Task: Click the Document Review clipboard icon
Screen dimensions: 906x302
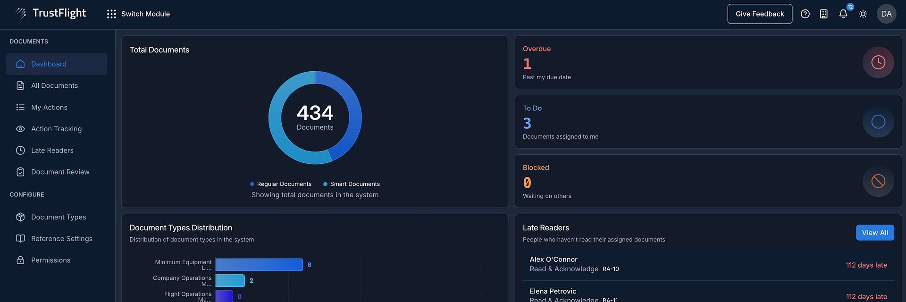Action: [20, 172]
